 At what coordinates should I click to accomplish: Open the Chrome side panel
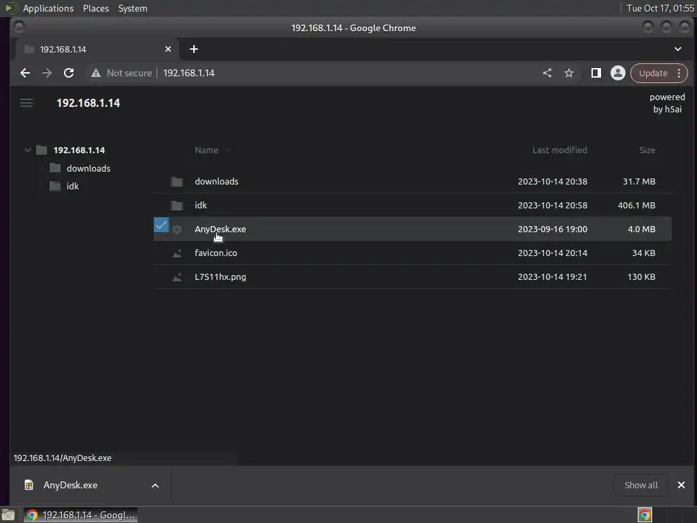coord(596,73)
